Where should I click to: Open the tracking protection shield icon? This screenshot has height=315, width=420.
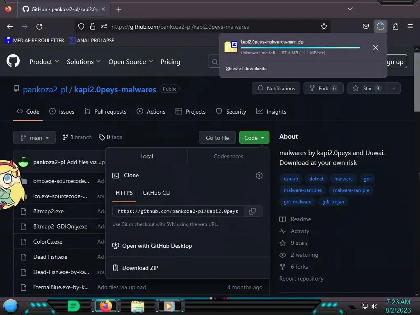pos(81,26)
